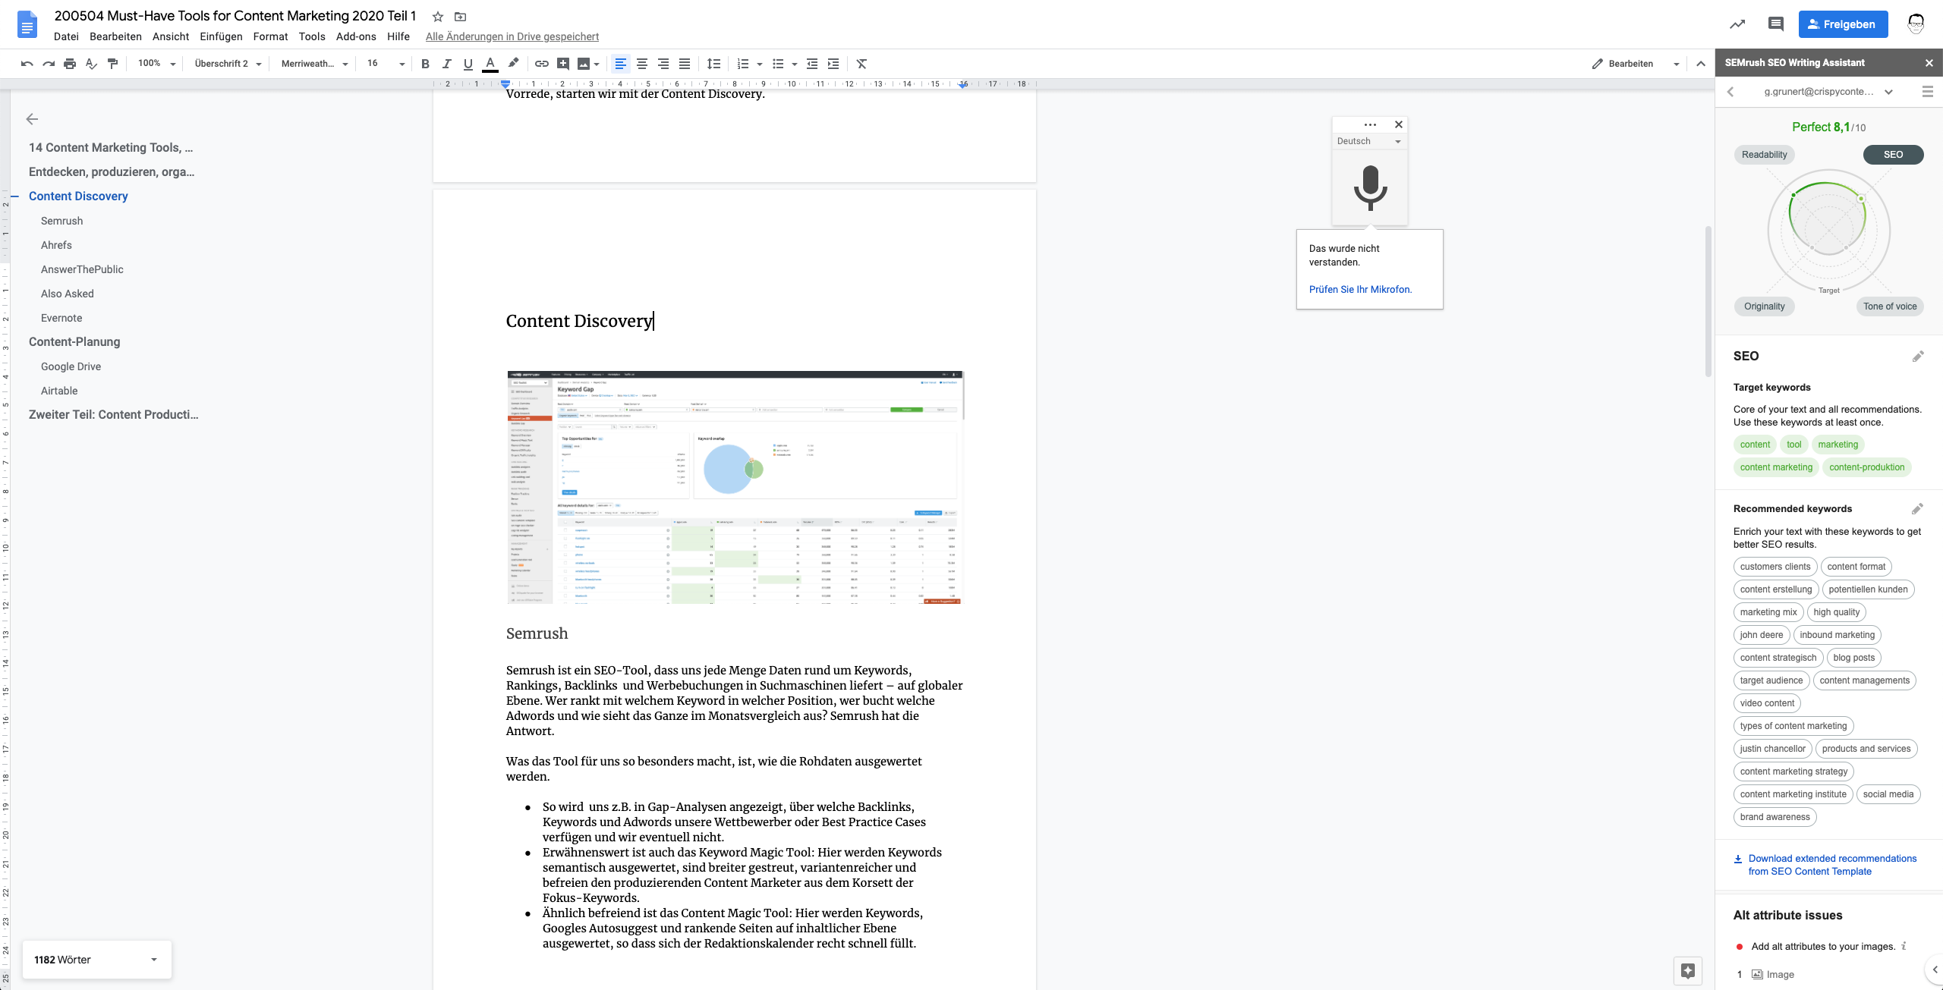1943x990 pixels.
Task: Click the undo arrow in the toolbar
Action: (27, 64)
